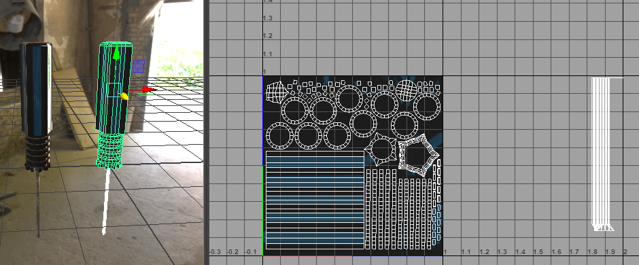Click the green Y-axis move arrow
Screen dimensions: 639x265
(116, 53)
